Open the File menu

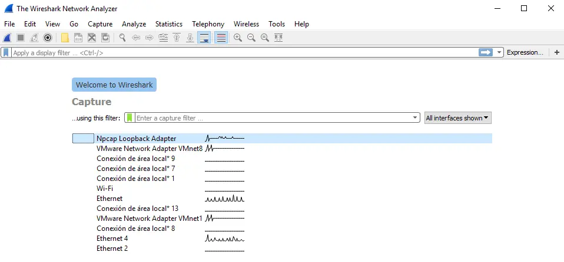click(9, 24)
